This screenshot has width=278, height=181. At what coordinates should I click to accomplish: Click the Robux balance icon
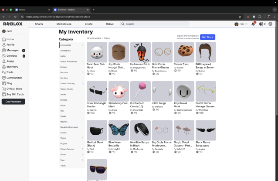[x=261, y=24]
